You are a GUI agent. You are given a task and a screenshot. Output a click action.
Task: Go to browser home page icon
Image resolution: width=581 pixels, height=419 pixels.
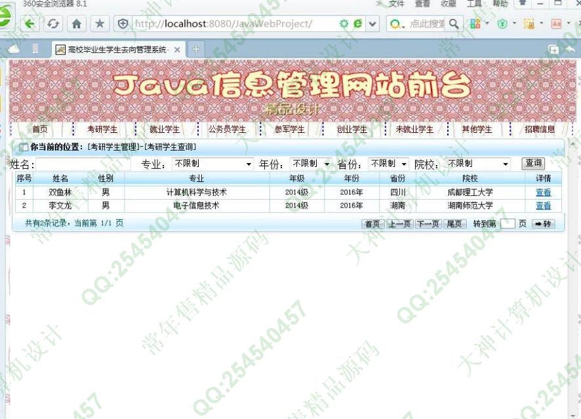(76, 24)
